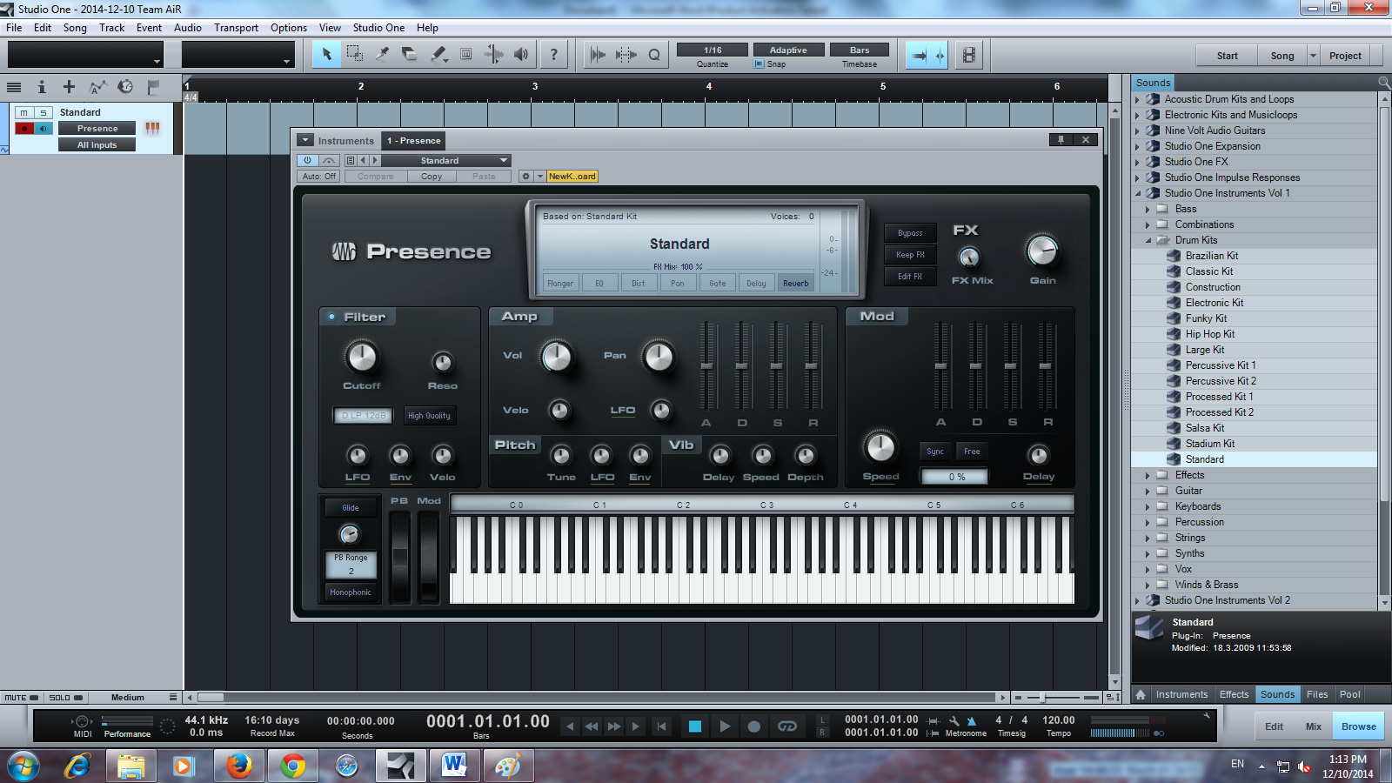Toggle High Quality filter button
Viewport: 1392px width, 783px height.
tap(430, 415)
